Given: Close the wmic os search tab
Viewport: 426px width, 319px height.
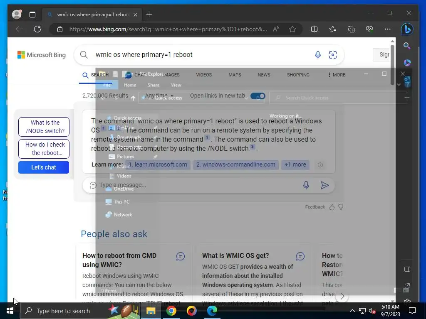Looking at the screenshot, I should (x=136, y=15).
